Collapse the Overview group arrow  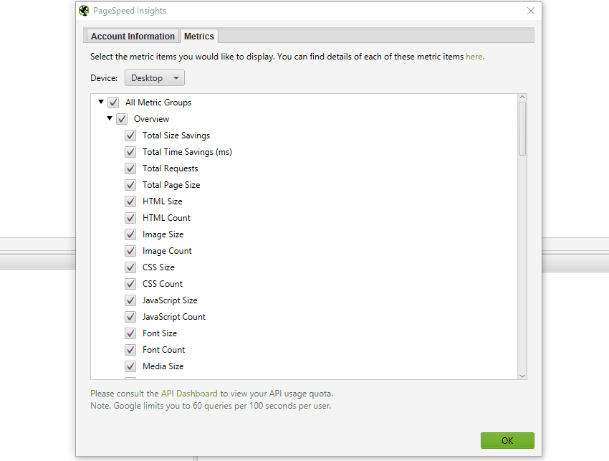click(x=110, y=118)
